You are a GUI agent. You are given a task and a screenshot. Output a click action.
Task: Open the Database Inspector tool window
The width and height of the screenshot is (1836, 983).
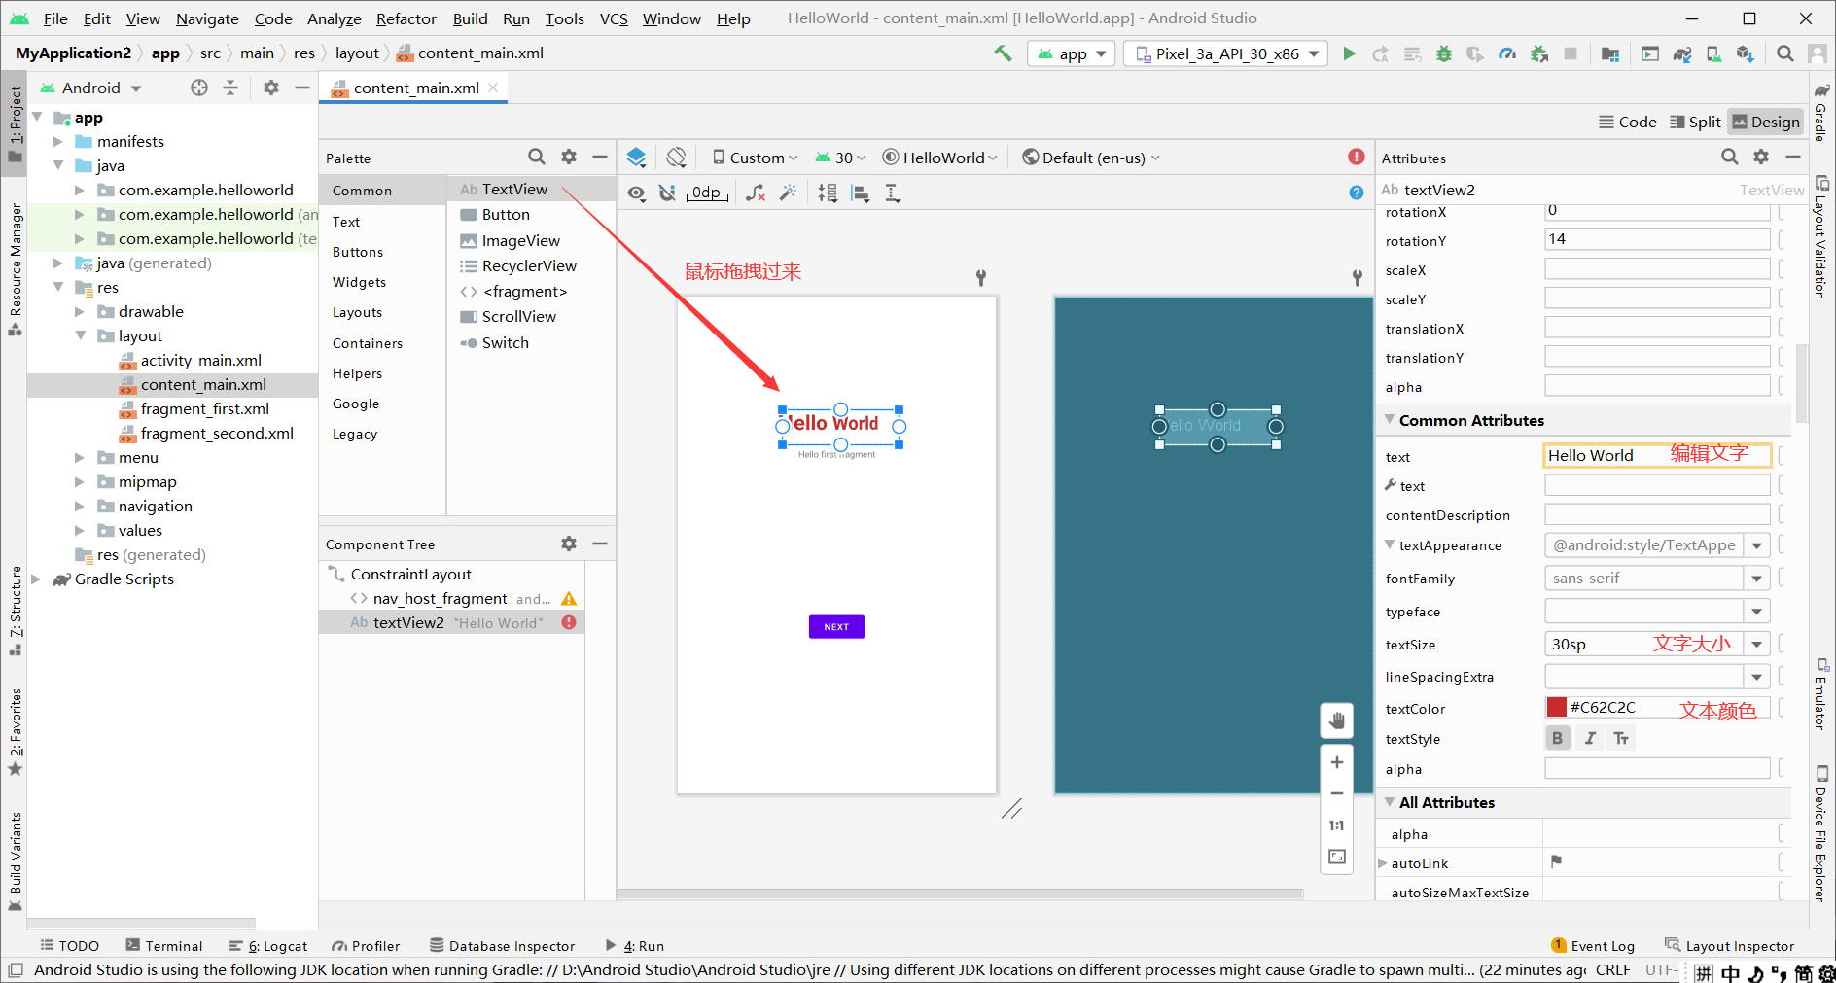click(x=503, y=945)
